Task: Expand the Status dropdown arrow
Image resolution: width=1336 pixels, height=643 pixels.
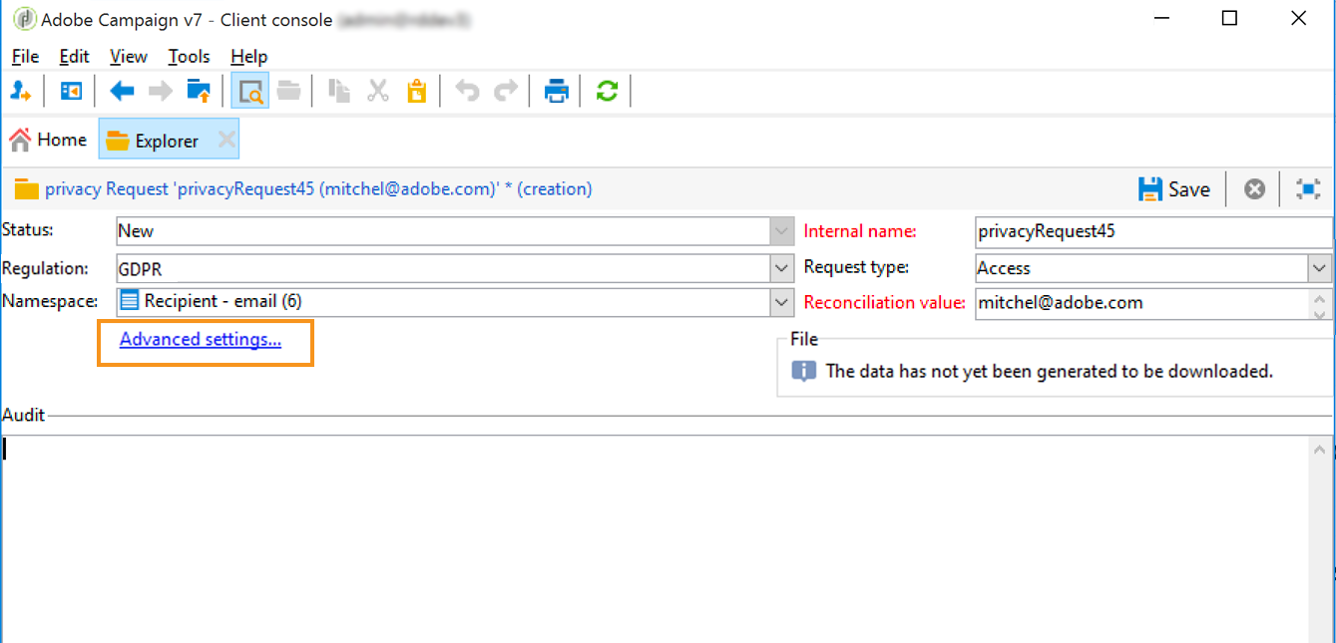Action: (782, 231)
